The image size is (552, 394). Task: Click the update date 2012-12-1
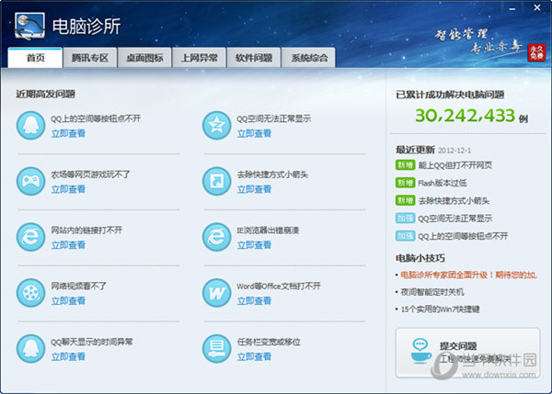pos(454,151)
